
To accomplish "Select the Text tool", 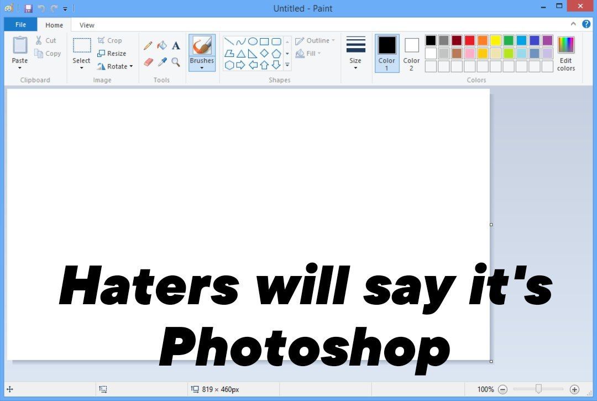I will (x=176, y=46).
